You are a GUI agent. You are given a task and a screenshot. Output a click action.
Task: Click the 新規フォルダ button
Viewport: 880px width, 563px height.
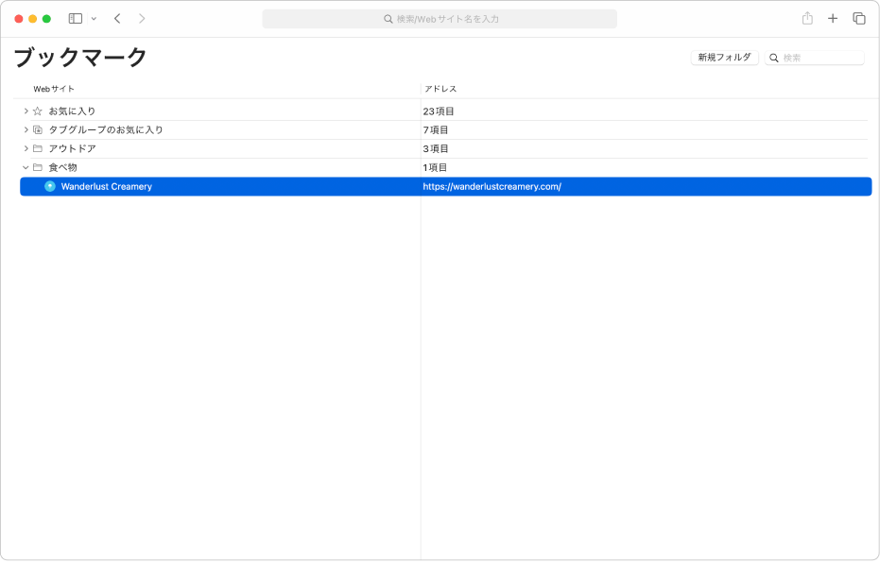(725, 58)
